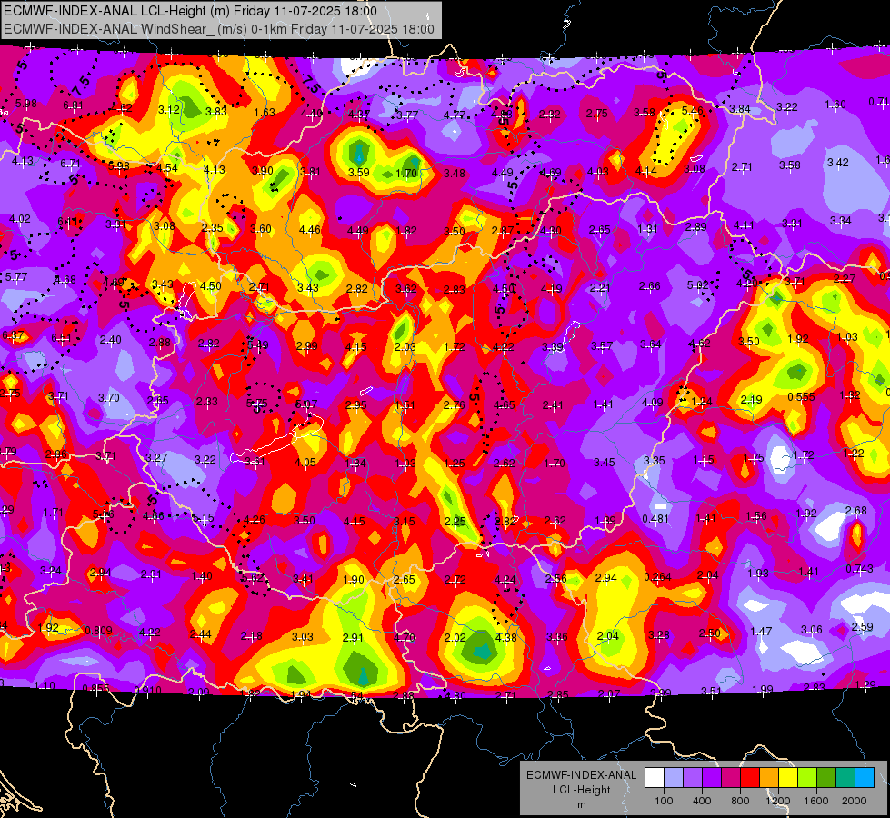
Task: Click the legend label LCL-Height
Action: click(581, 790)
